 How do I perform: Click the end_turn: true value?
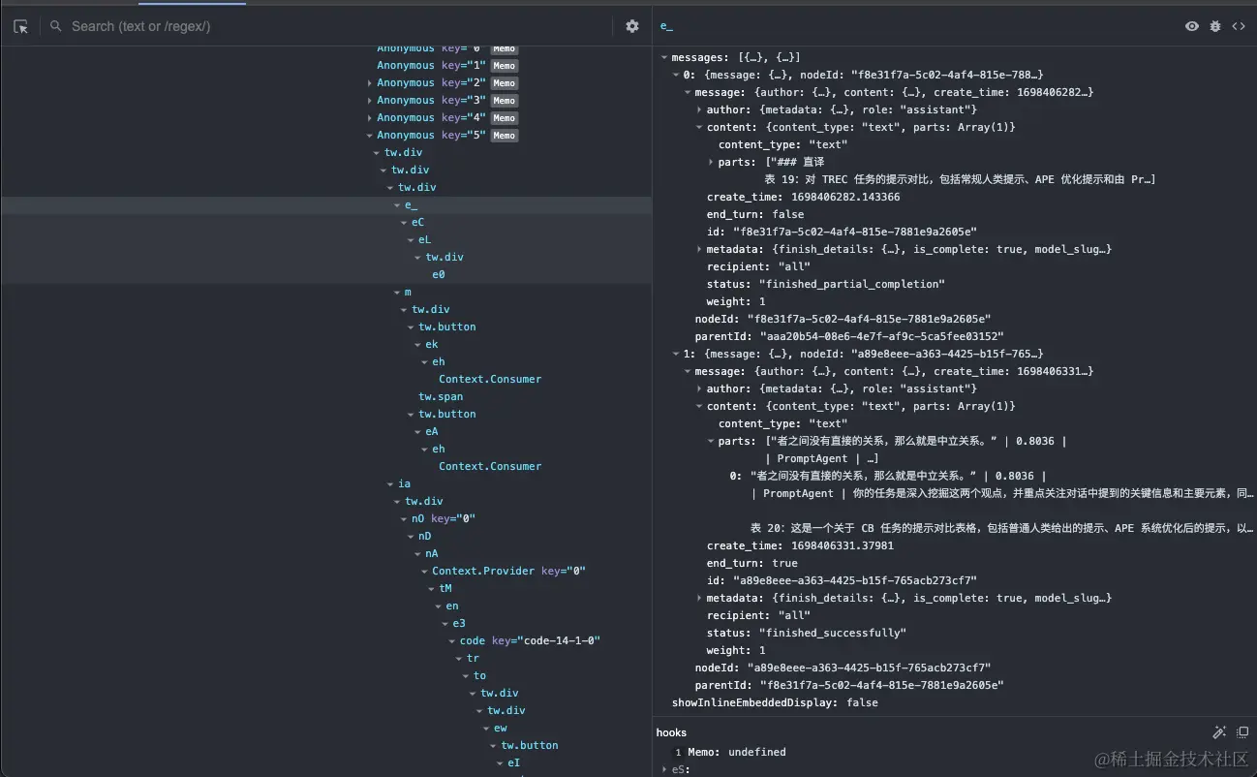785,564
